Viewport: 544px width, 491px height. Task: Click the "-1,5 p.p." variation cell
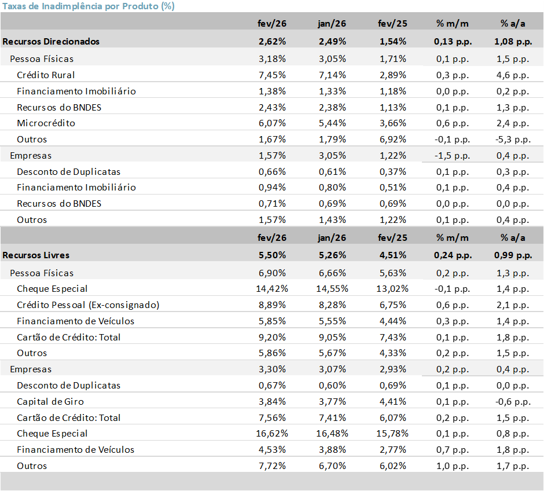coord(452,155)
